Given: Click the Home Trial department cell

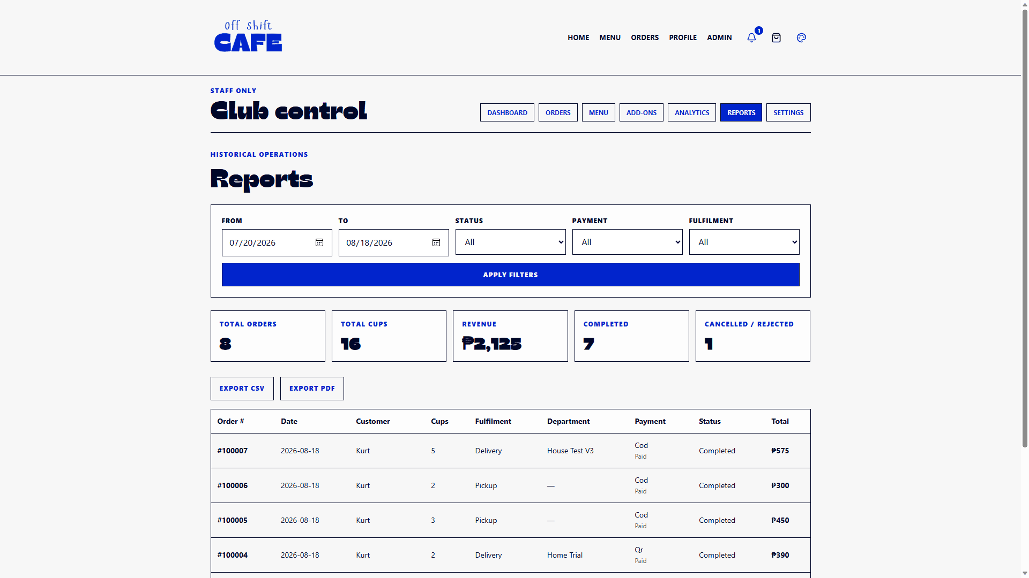Looking at the screenshot, I should [565, 555].
